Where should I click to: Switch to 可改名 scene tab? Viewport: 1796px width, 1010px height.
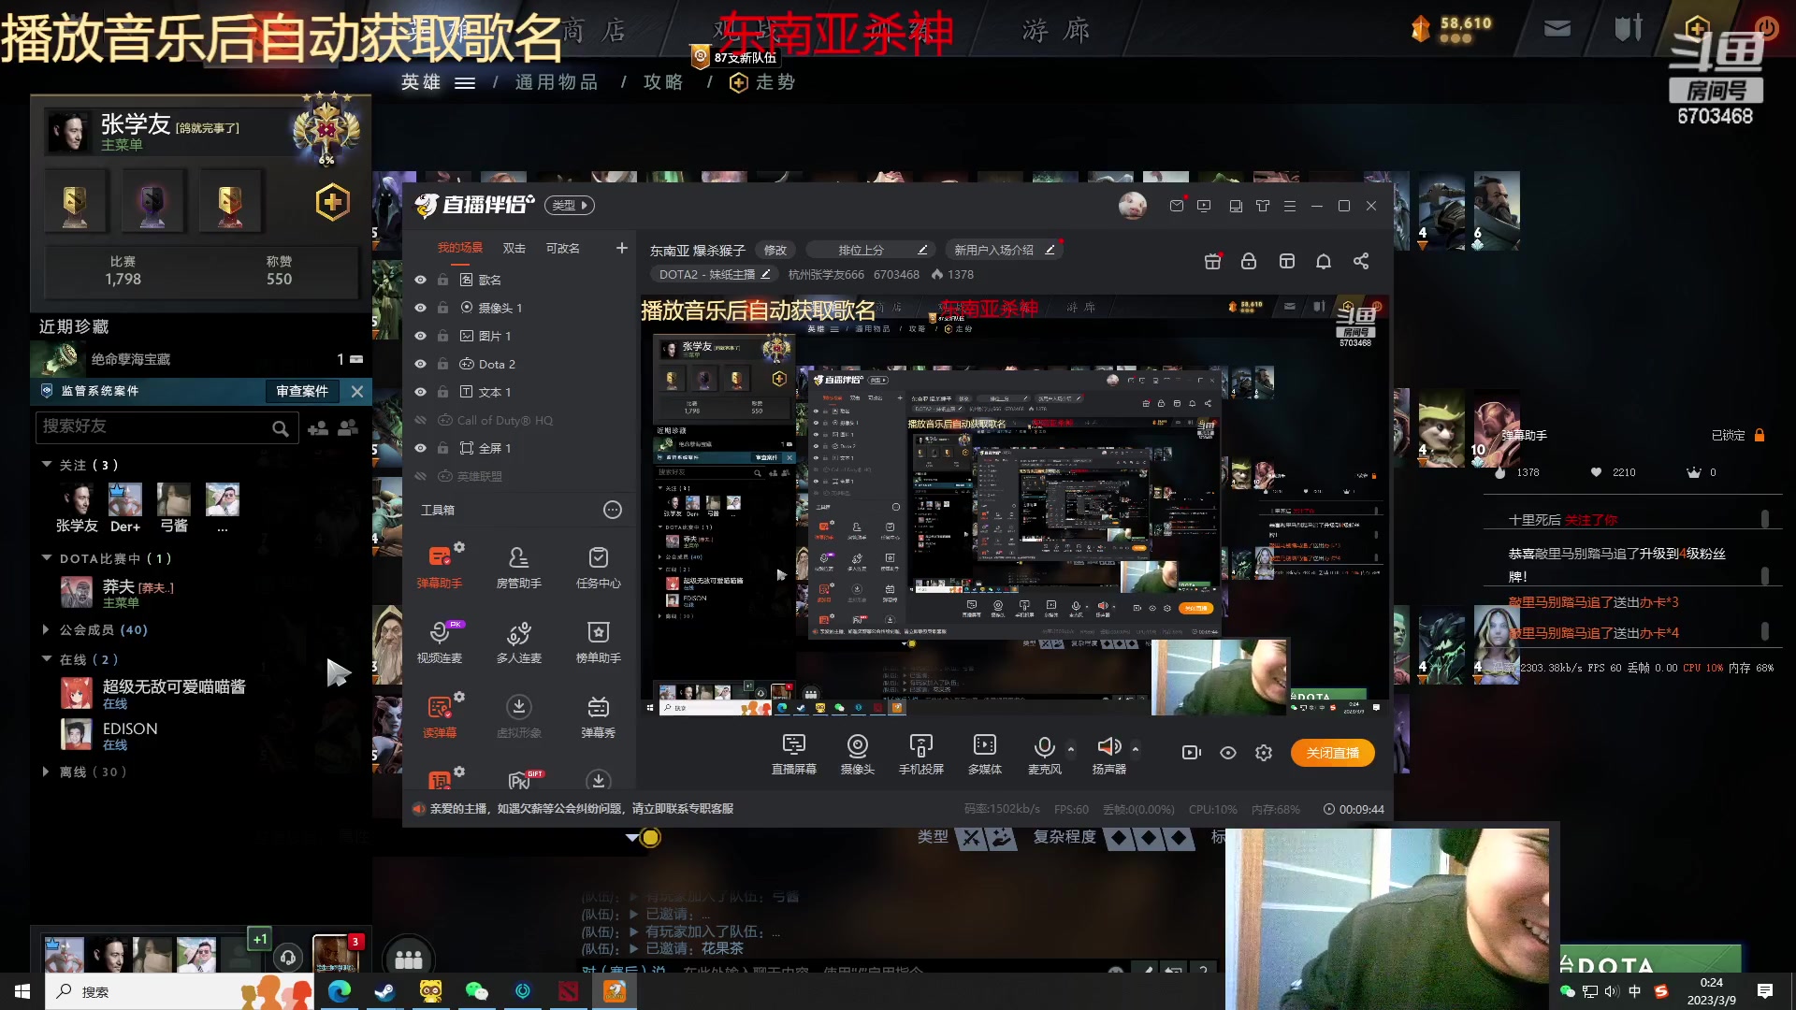tap(563, 248)
